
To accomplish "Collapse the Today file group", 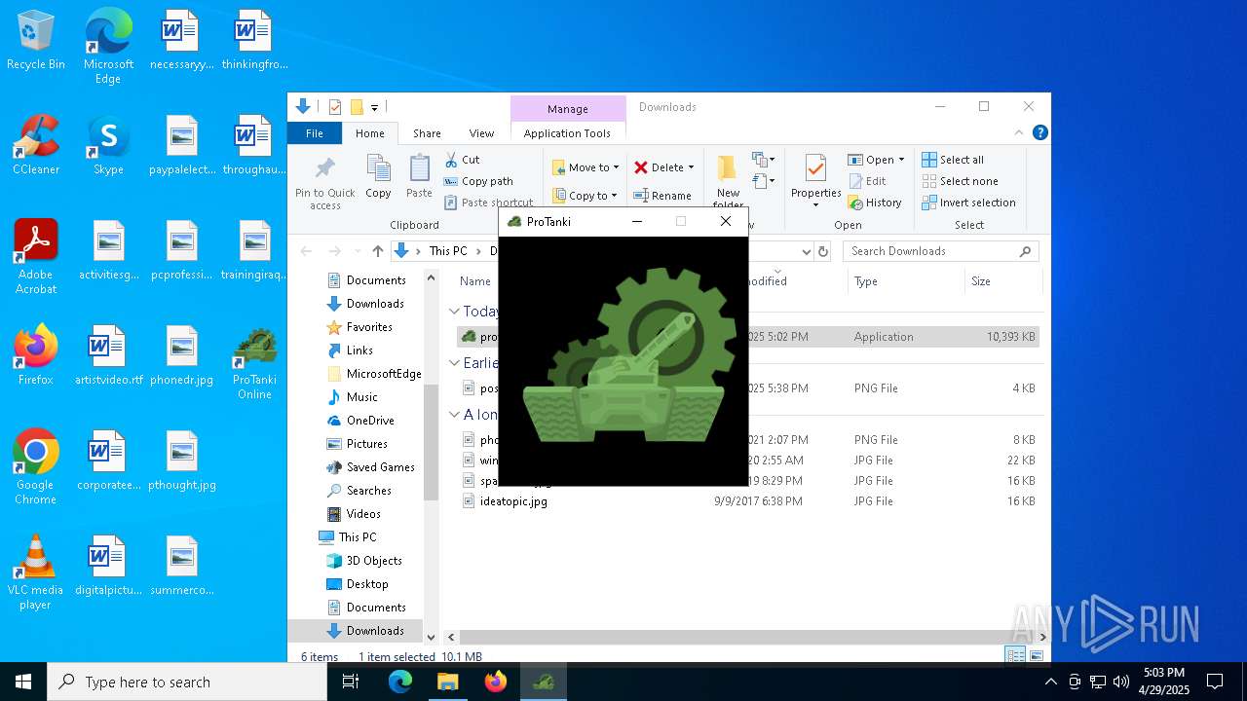I will [454, 312].
